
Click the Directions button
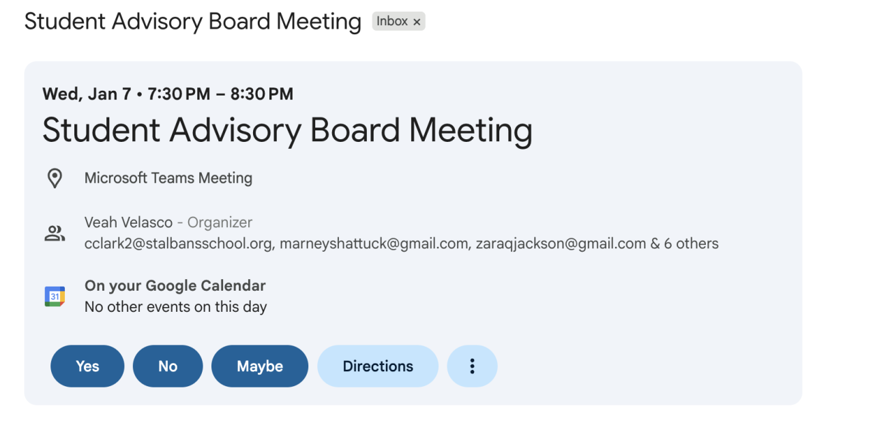378,366
